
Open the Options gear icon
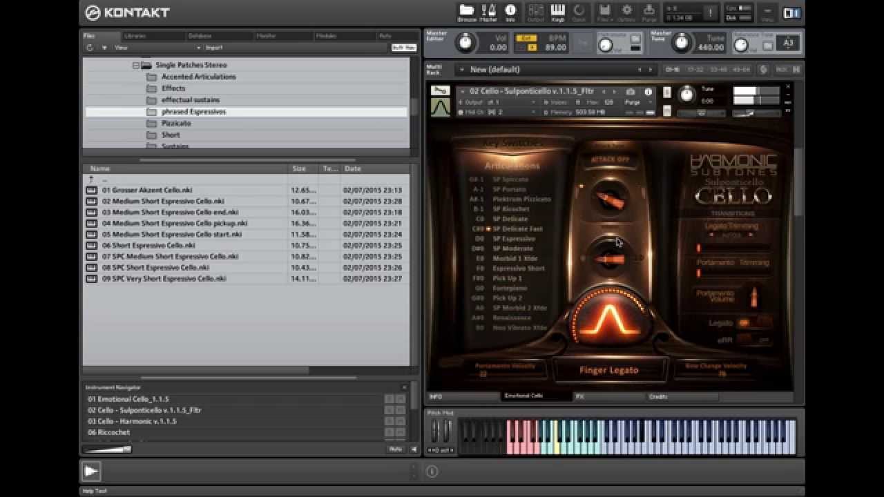pyautogui.click(x=627, y=12)
